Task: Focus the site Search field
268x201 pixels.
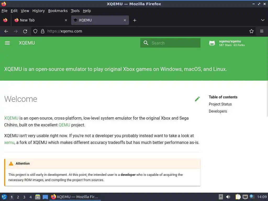Action: point(170,43)
